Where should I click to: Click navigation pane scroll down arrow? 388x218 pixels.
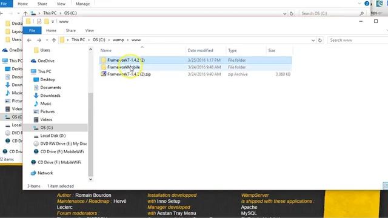point(90,179)
